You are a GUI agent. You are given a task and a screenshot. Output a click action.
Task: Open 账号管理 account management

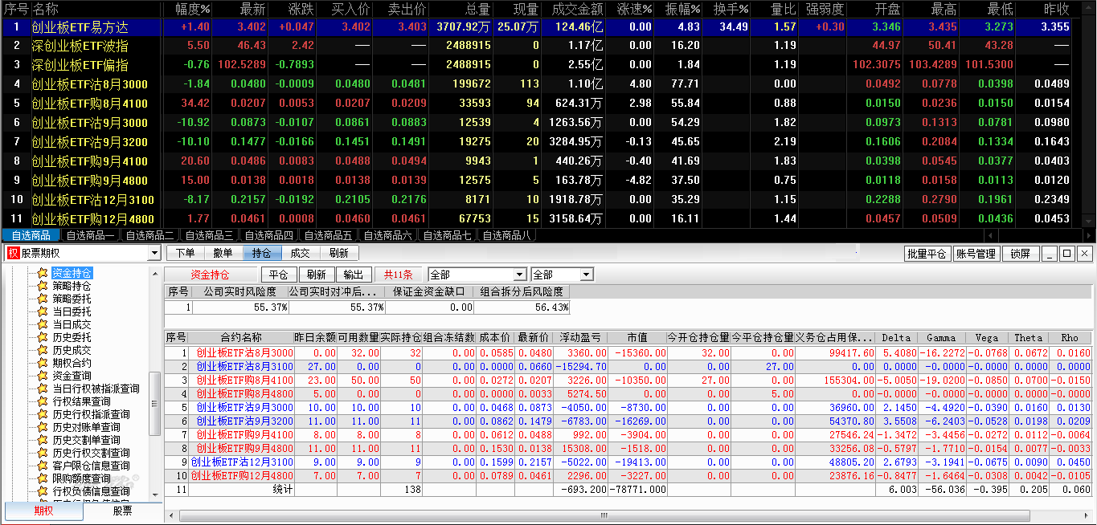click(976, 254)
